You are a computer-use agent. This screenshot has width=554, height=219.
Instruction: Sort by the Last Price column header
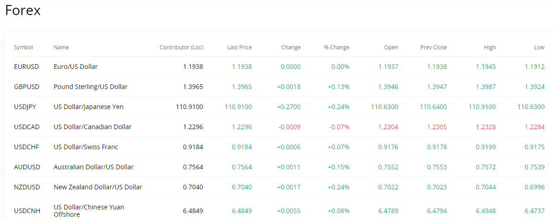[x=239, y=47]
